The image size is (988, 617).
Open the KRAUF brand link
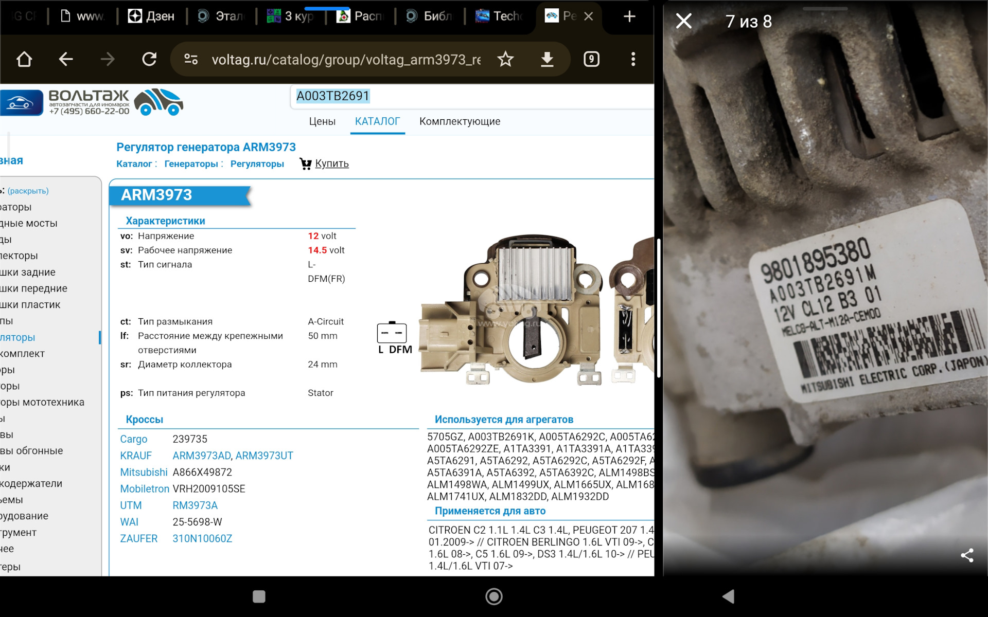(x=136, y=456)
